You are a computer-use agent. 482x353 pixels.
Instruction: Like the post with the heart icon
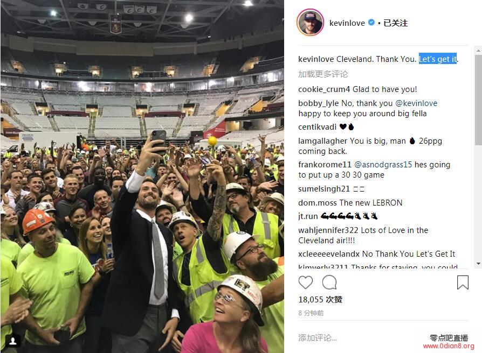pyautogui.click(x=306, y=282)
